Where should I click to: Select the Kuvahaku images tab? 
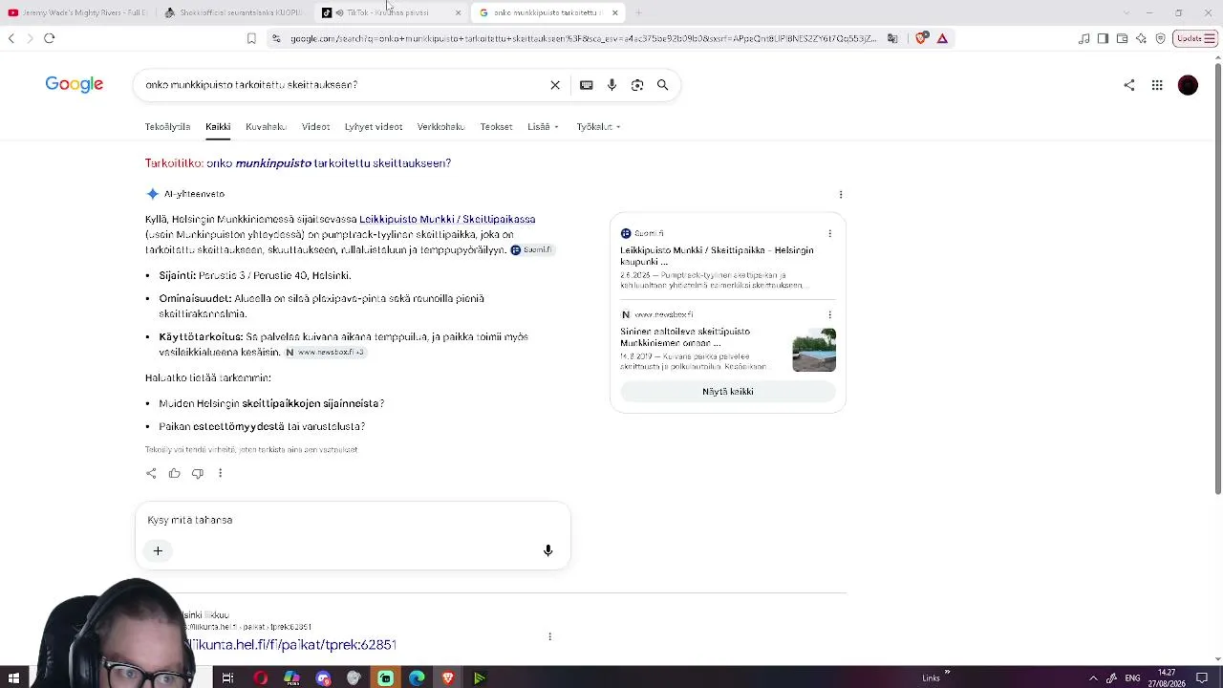(266, 126)
